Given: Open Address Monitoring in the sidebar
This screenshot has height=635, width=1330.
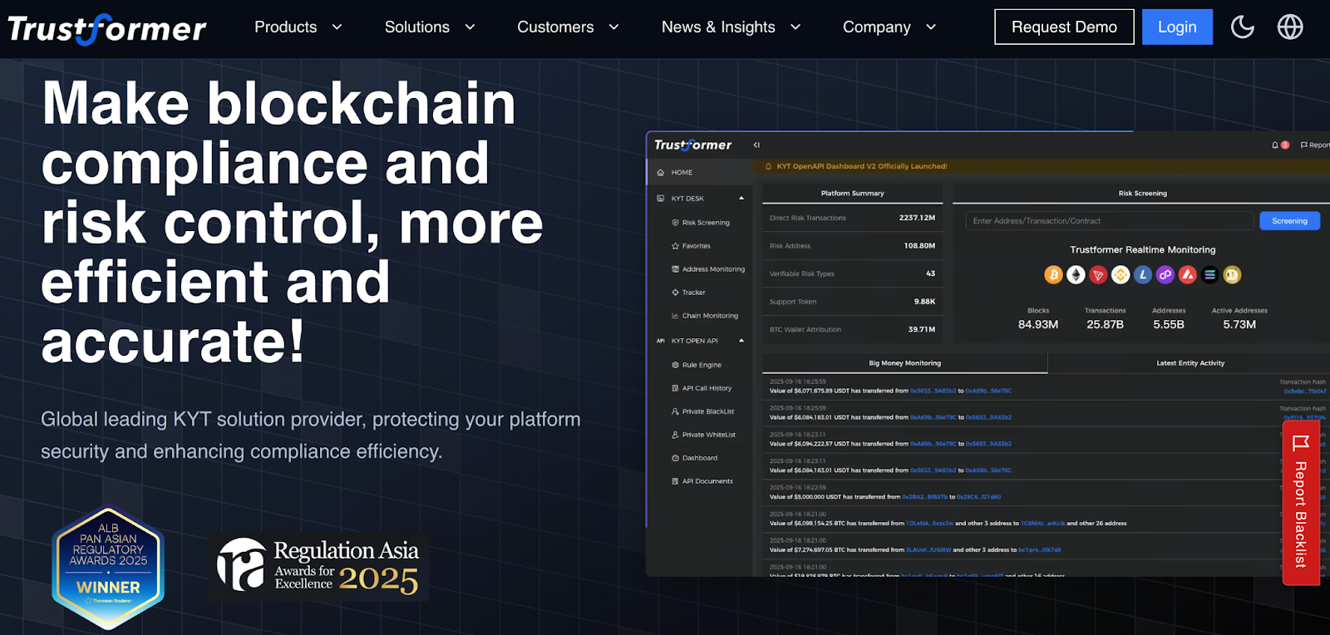Looking at the screenshot, I should tap(708, 269).
